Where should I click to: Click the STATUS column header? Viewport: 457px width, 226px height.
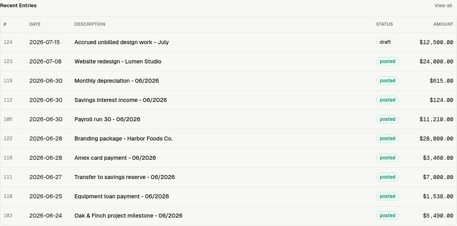(385, 24)
